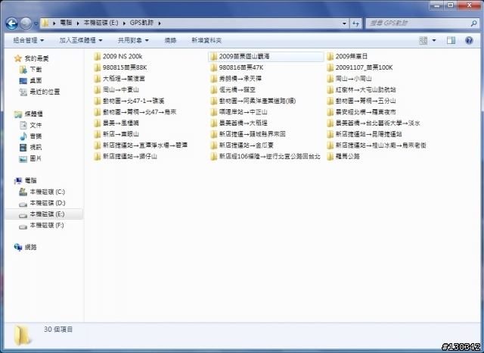Select the 羅馬公路 folder

pyautogui.click(x=343, y=156)
